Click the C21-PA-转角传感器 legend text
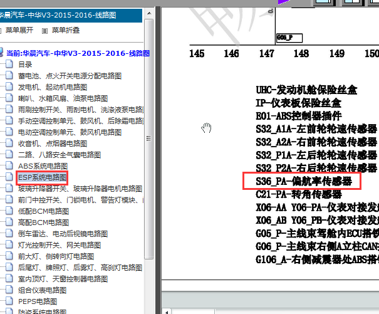 point(299,194)
